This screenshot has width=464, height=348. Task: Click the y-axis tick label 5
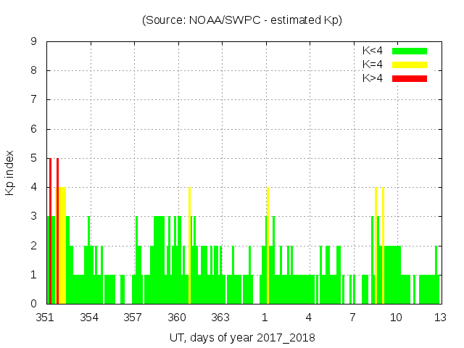coord(34,158)
